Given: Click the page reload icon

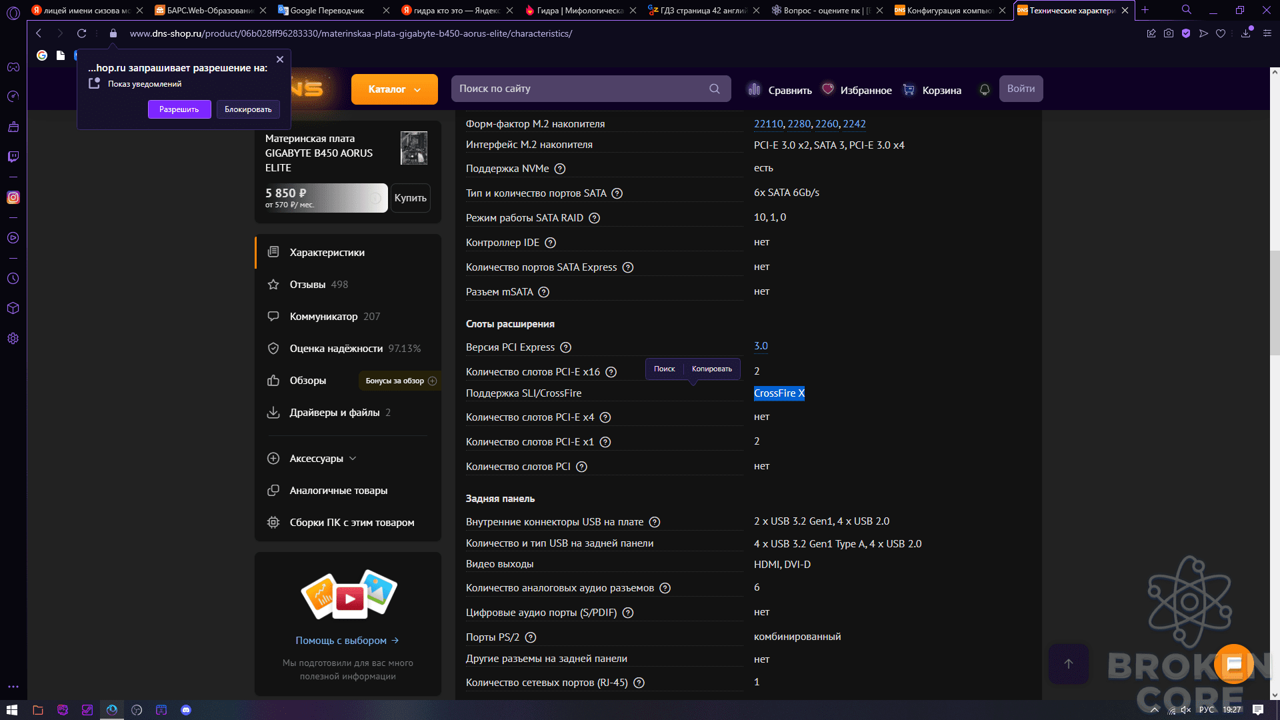Looking at the screenshot, I should (81, 33).
